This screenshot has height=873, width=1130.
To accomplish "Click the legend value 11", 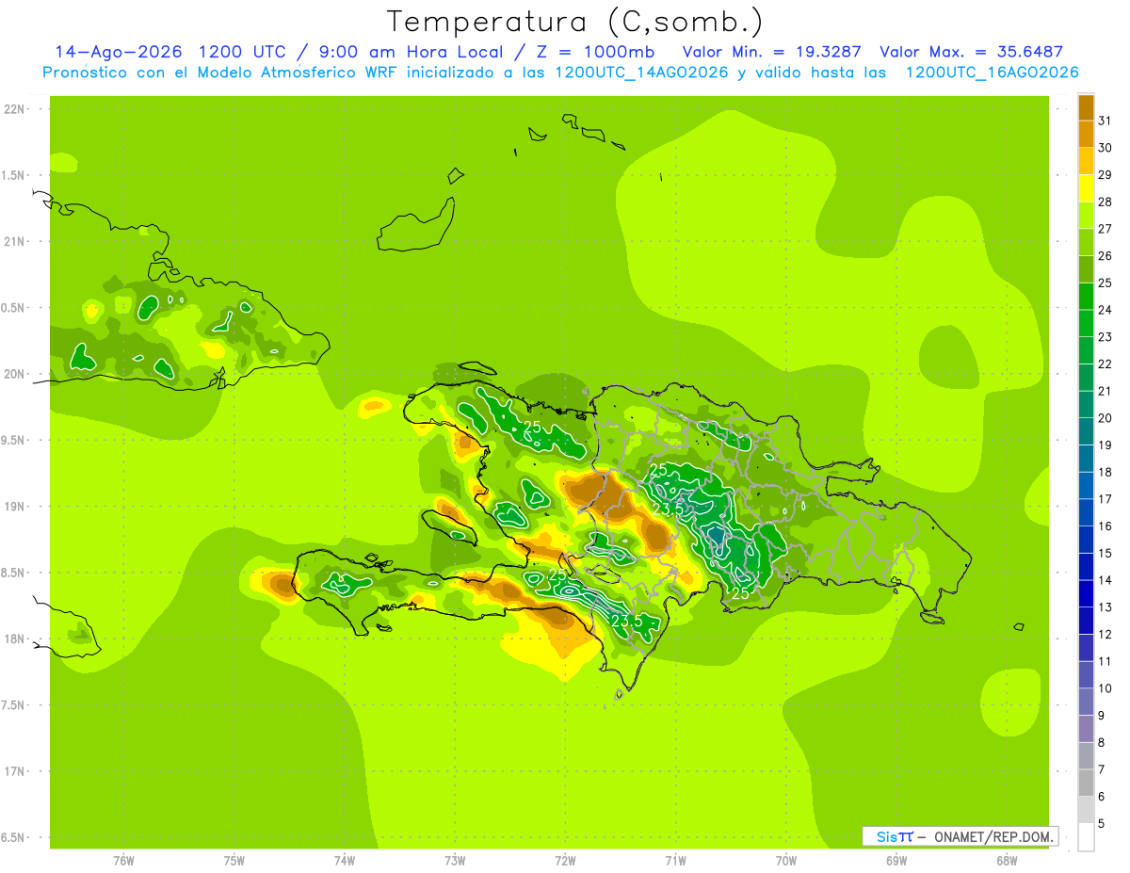I will (1105, 661).
